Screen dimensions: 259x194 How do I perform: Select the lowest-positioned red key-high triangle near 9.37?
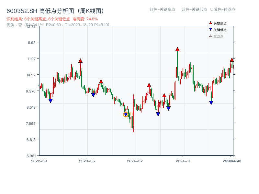[164, 95]
